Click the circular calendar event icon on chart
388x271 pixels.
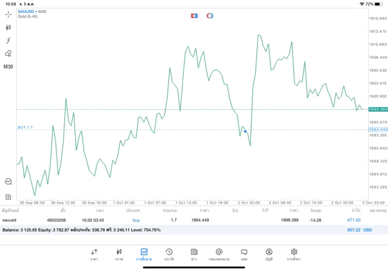(210, 15)
